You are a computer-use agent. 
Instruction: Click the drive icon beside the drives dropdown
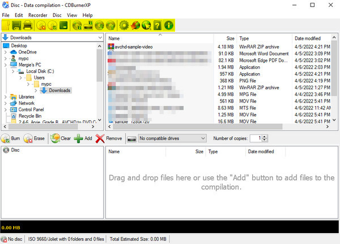pos(131,139)
